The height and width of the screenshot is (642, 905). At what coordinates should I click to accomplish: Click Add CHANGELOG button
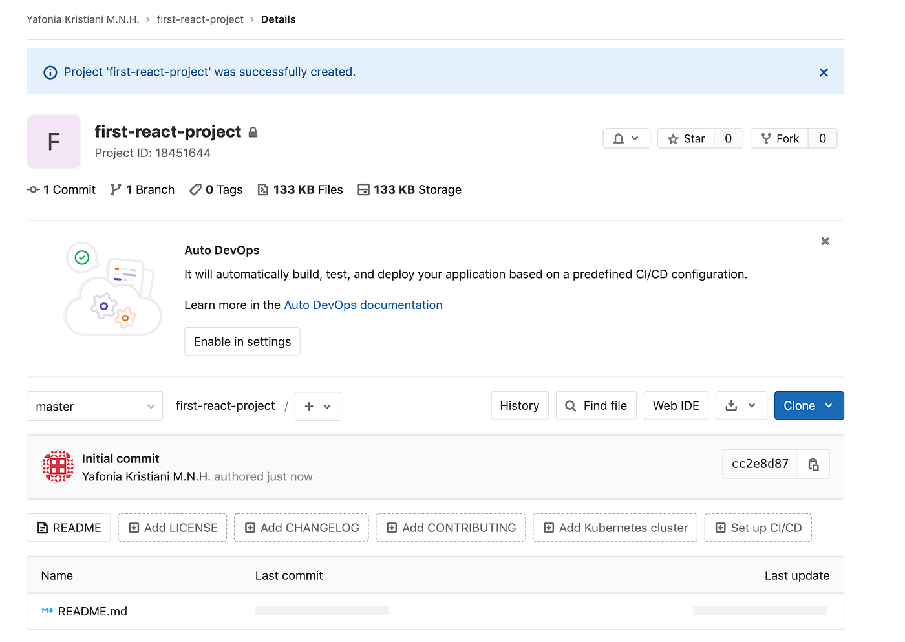pos(301,528)
